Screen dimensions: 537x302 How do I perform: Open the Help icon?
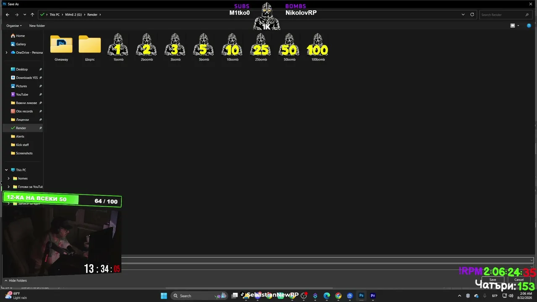[x=529, y=26]
